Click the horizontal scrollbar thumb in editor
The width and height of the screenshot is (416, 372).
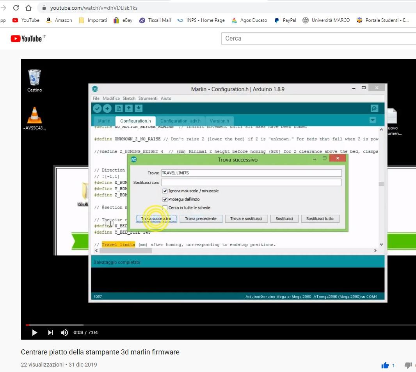coord(126,251)
